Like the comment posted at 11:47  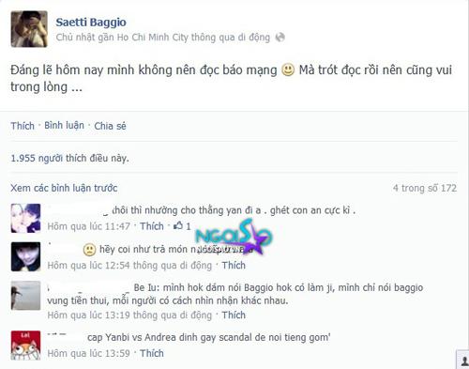point(152,226)
